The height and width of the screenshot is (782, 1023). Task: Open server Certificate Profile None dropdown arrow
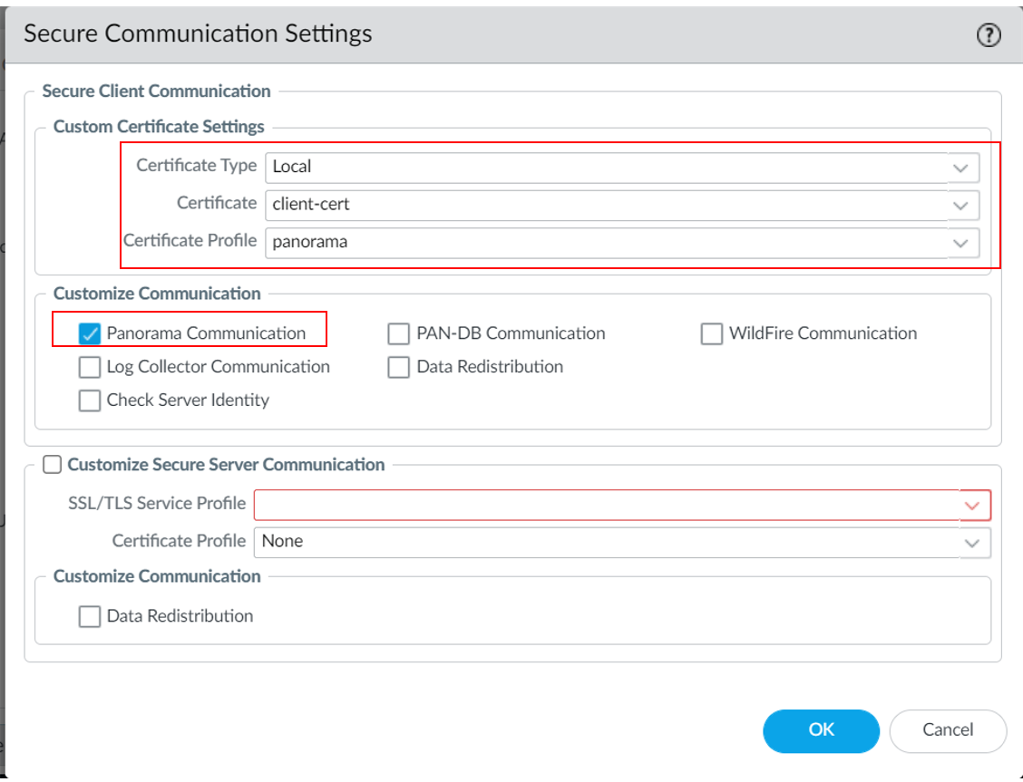point(973,543)
